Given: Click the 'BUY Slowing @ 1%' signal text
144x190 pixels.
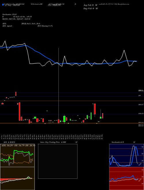Looking at the screenshot, I should coord(45,26).
